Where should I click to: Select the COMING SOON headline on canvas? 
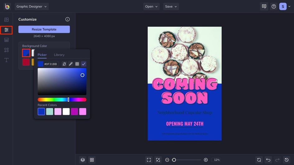[x=185, y=91]
